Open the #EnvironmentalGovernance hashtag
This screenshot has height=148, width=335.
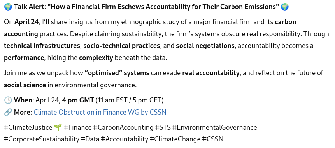(214, 127)
